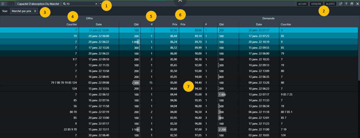The image size is (360, 138).
Task: Click the panel drag handle grip icon
Action: pyautogui.click(x=11, y=4)
